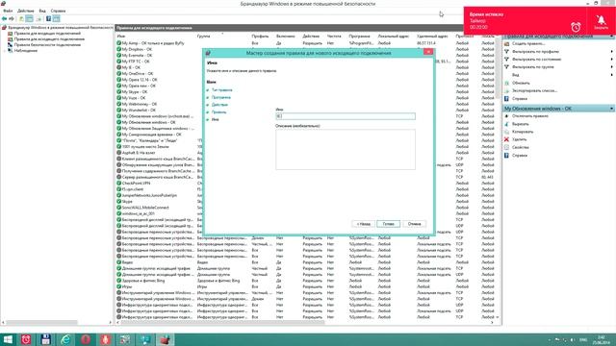616x346 pixels.
Task: Select the My Evernote - OK rule
Action: coord(137,56)
